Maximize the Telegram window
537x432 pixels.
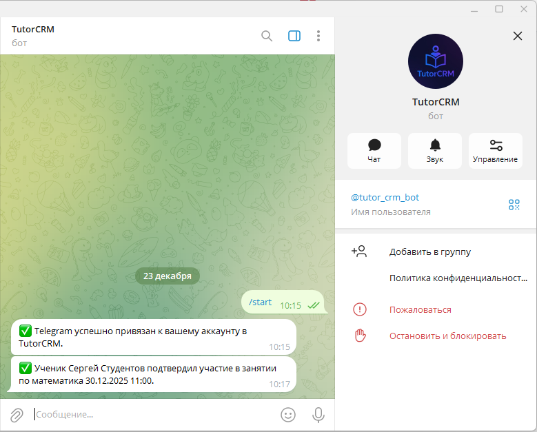click(499, 9)
